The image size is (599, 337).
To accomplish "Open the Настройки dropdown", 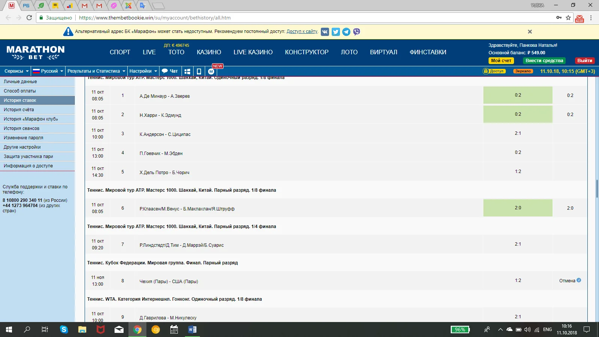I will [x=143, y=71].
